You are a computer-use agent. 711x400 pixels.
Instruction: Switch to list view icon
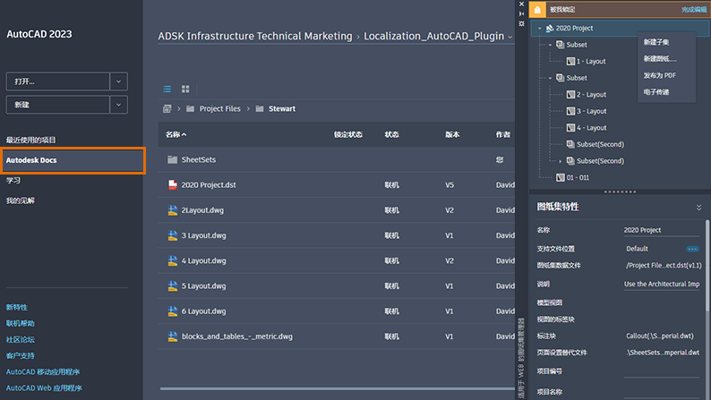click(x=167, y=89)
